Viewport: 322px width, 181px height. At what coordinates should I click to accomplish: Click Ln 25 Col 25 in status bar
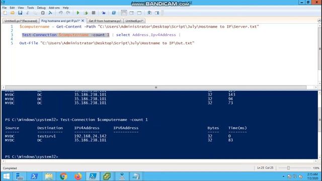265,168
